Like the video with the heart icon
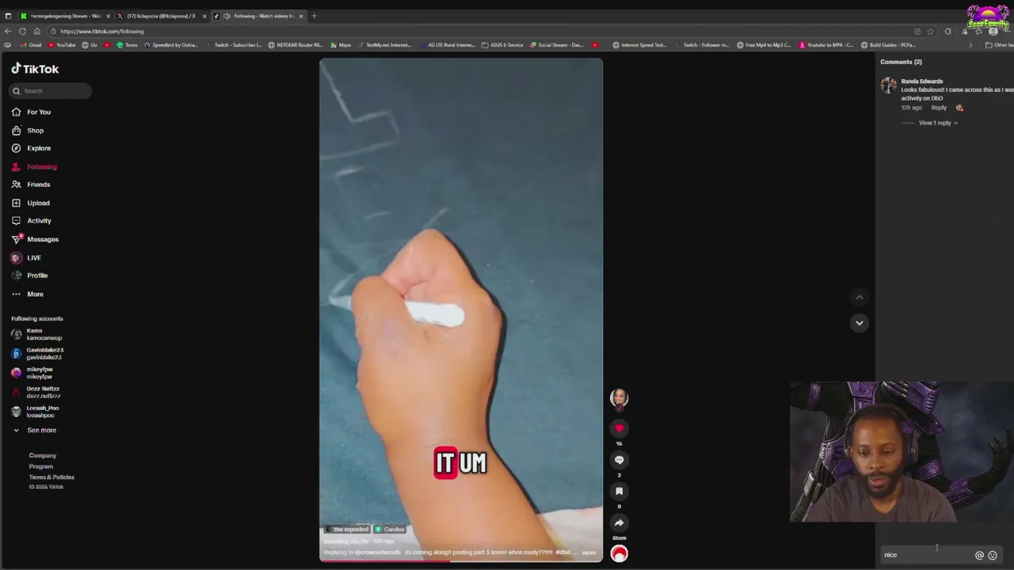 (x=619, y=428)
